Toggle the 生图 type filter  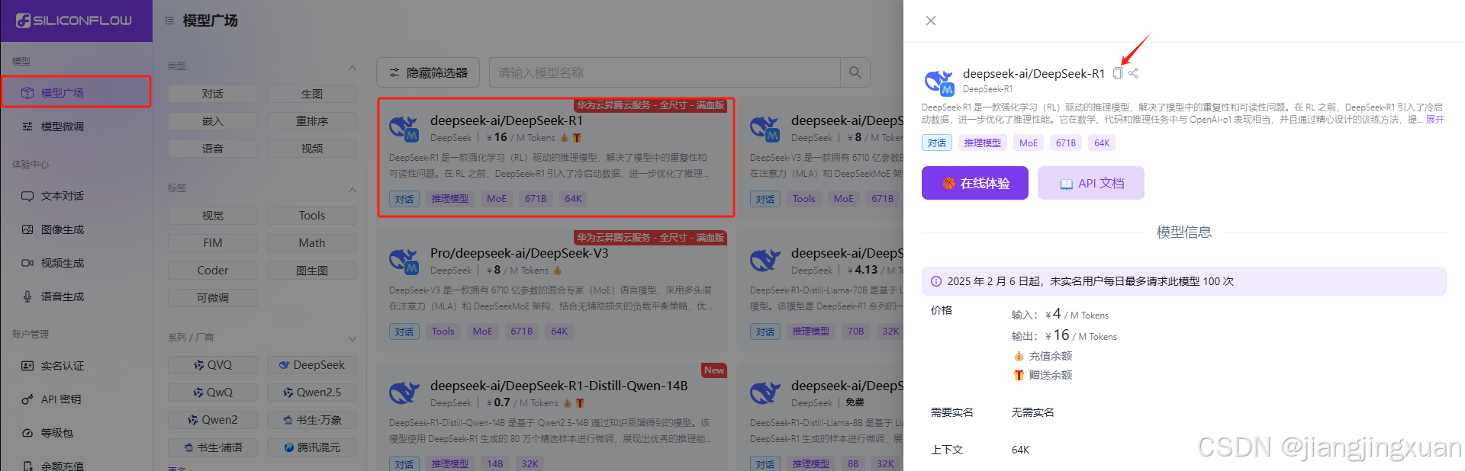312,94
